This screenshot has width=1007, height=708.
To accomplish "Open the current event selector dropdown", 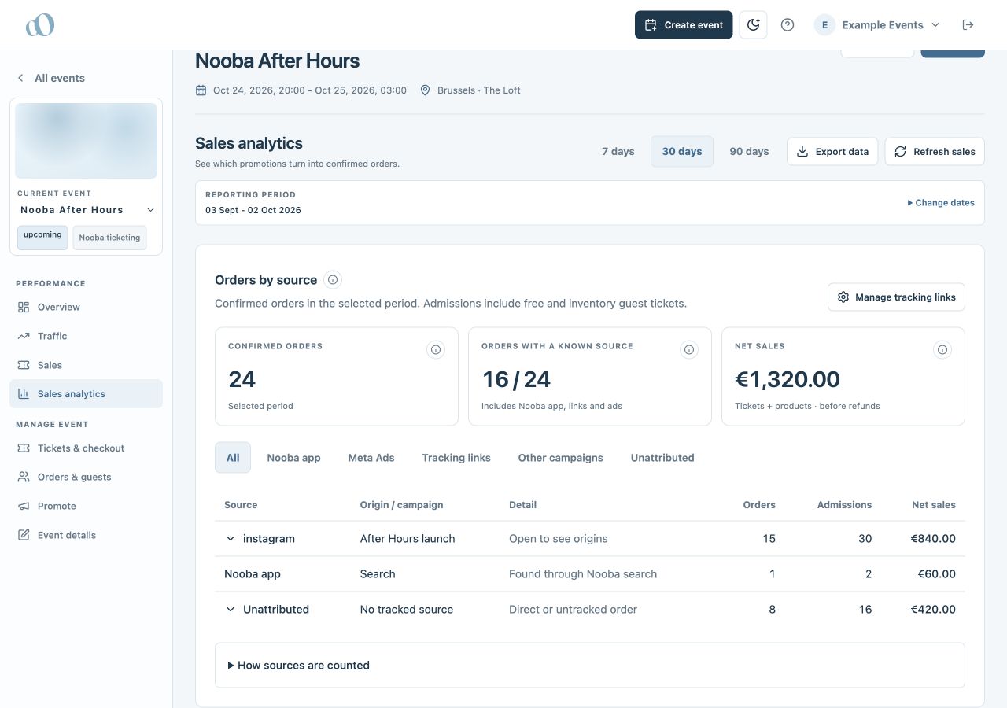I will pyautogui.click(x=87, y=210).
